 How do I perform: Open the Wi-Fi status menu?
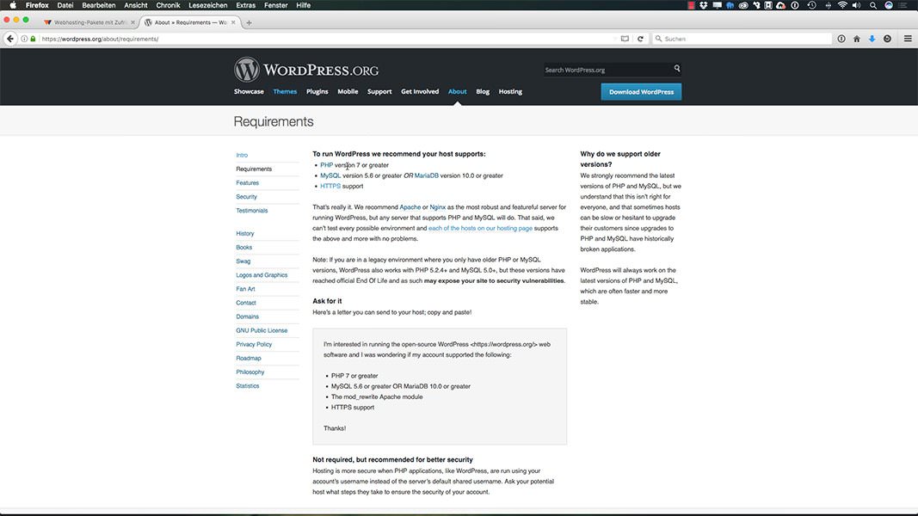pos(842,5)
